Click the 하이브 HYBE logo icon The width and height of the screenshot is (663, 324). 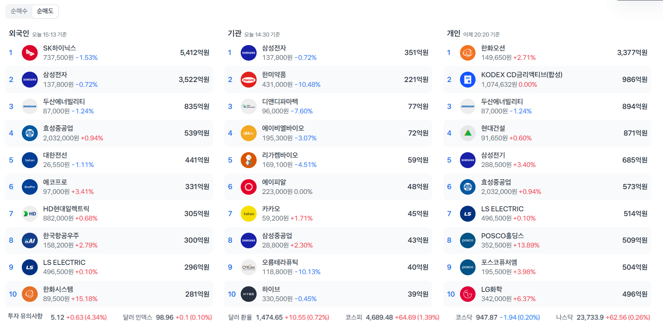248,294
